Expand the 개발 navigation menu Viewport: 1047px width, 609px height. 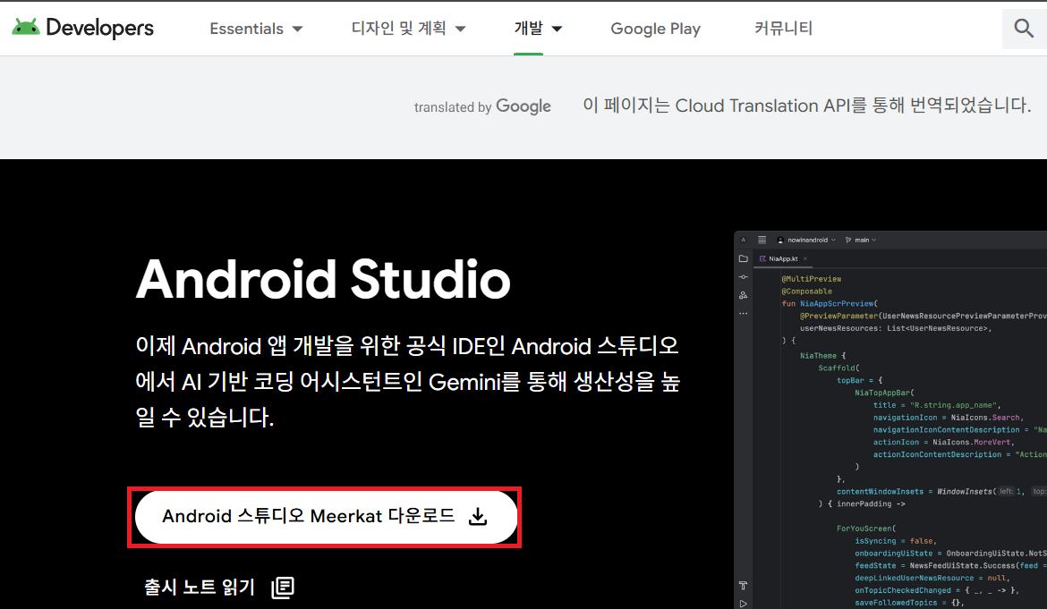(x=538, y=29)
